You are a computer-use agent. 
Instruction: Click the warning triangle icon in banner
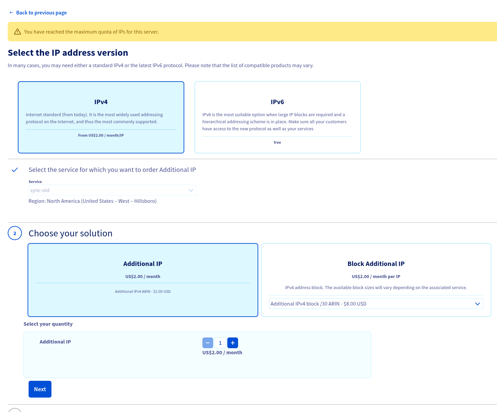(17, 32)
